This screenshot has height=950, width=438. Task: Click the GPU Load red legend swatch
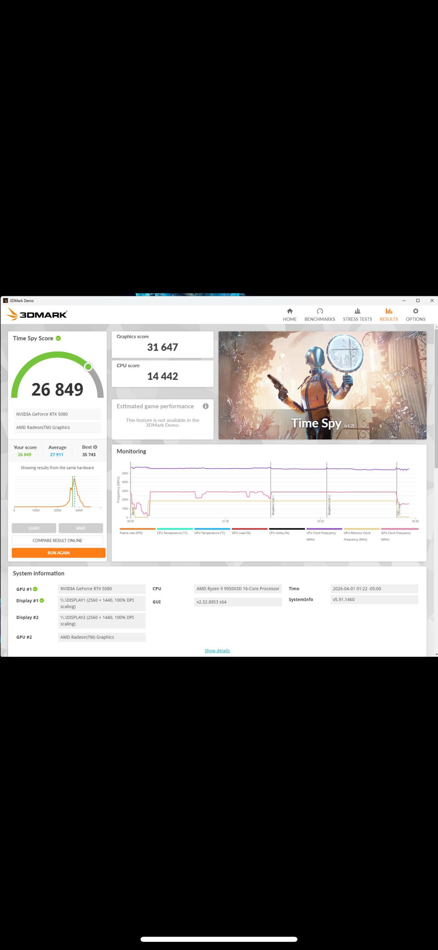249,529
